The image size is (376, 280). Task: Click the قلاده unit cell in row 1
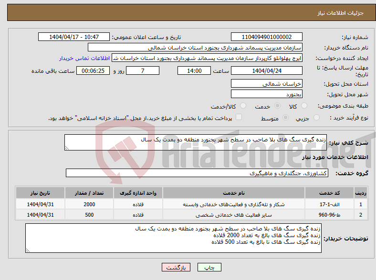(138, 204)
